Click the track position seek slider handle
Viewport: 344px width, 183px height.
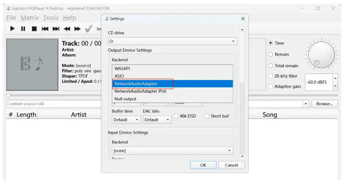[8, 95]
